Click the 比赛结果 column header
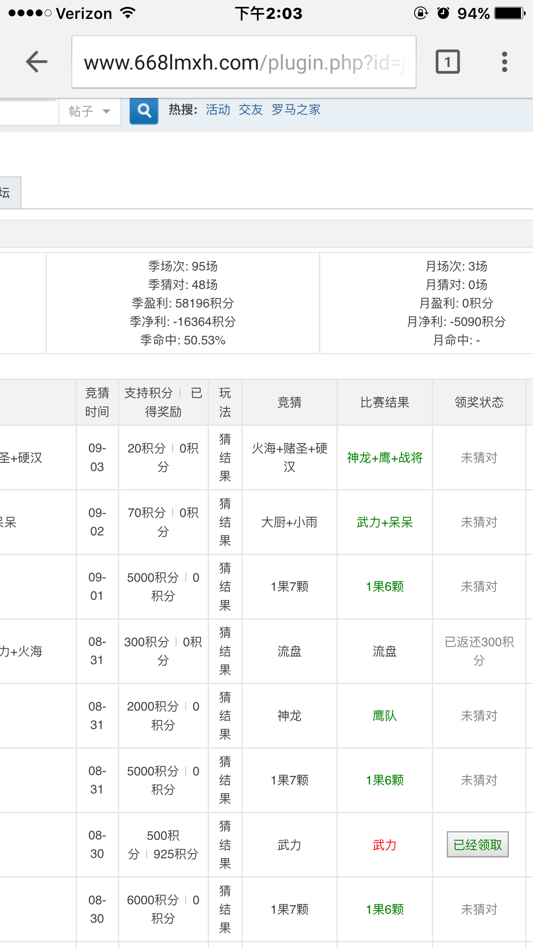Image resolution: width=533 pixels, height=948 pixels. point(385,402)
